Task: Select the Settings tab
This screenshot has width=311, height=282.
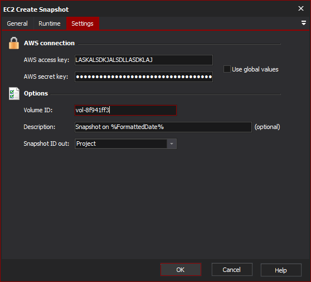Action: click(x=82, y=23)
